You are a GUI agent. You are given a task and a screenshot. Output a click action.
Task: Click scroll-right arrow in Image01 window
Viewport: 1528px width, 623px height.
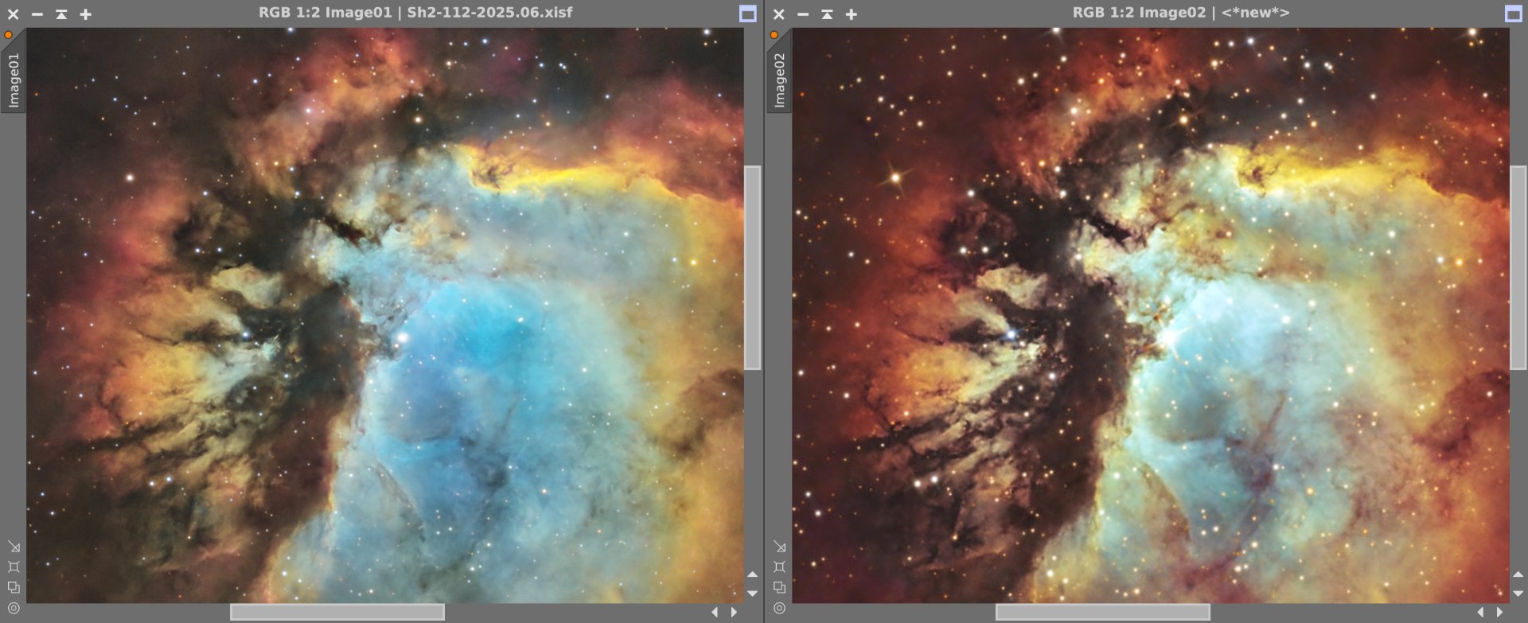(x=734, y=612)
